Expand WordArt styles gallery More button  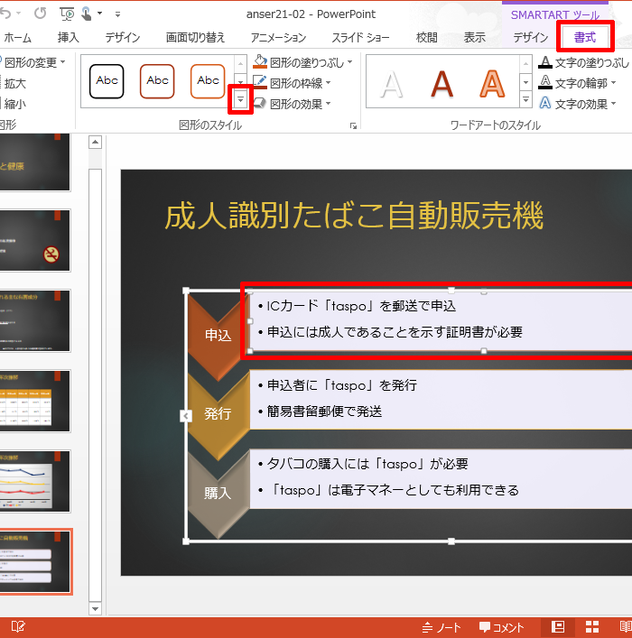(x=525, y=99)
